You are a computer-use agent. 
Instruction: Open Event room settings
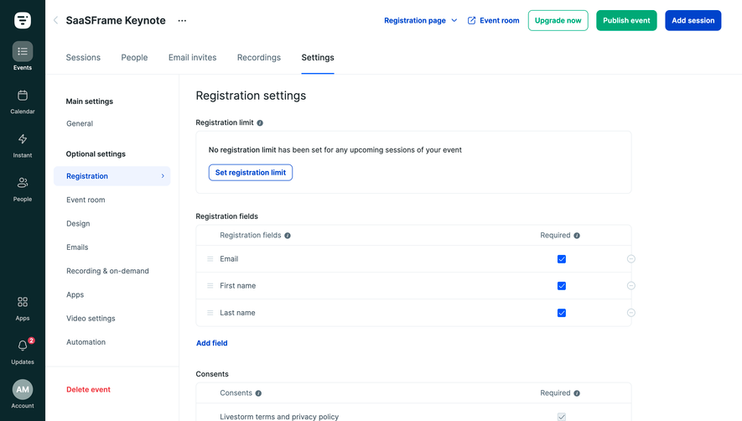(x=86, y=200)
